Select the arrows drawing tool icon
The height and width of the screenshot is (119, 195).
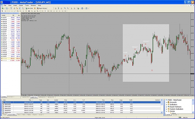coord(37,11)
